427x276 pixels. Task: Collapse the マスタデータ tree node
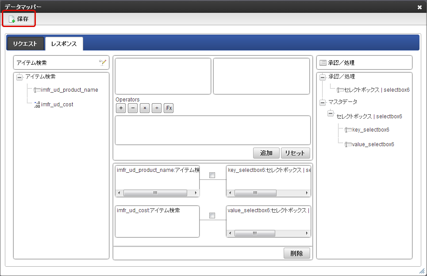pos(323,102)
